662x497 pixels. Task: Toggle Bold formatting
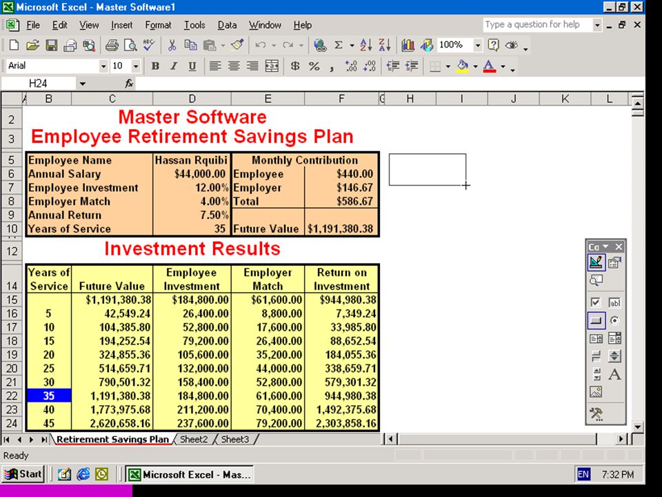[x=155, y=66]
